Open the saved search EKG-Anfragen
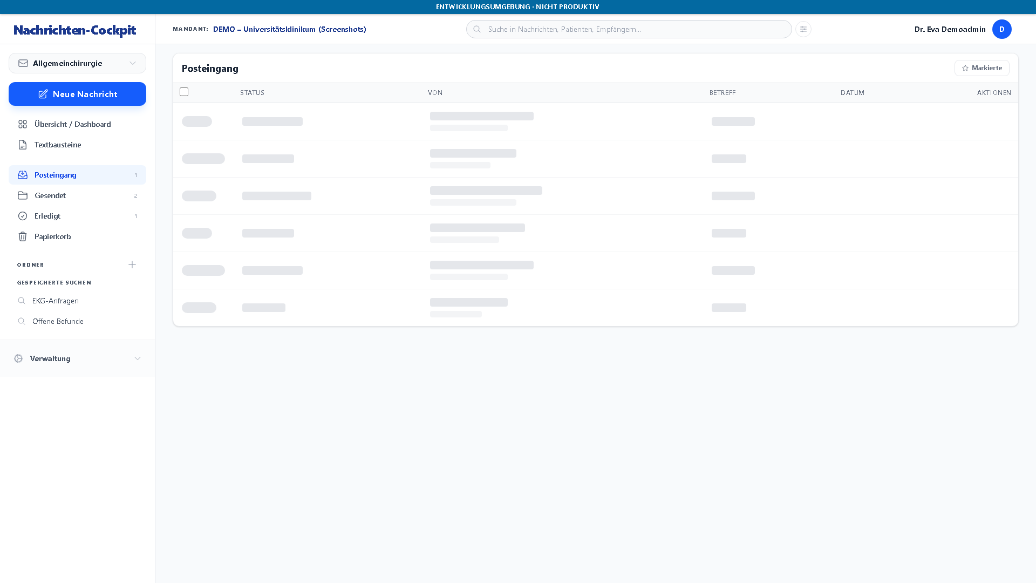This screenshot has height=583, width=1036. tap(77, 301)
